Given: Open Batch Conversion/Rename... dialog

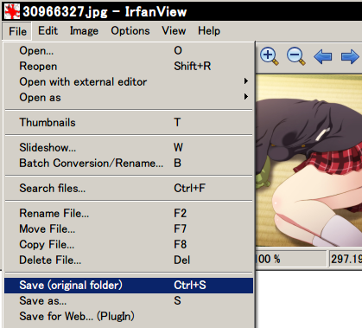Looking at the screenshot, I should pyautogui.click(x=129, y=163).
